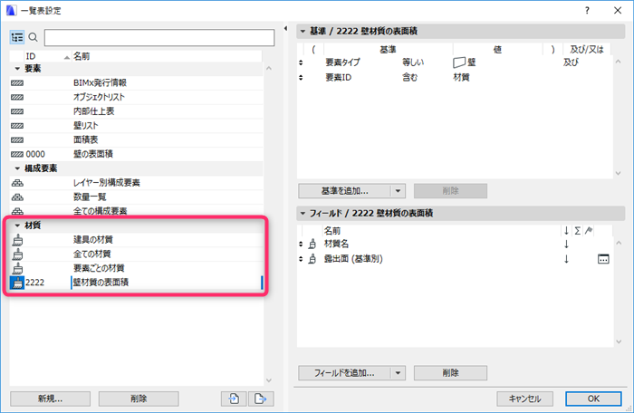Select the 要素ごとの材質 scheme
The width and height of the screenshot is (634, 413).
coord(136,268)
